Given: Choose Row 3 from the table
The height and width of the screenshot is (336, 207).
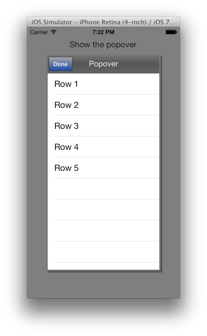Looking at the screenshot, I should click(x=103, y=126).
